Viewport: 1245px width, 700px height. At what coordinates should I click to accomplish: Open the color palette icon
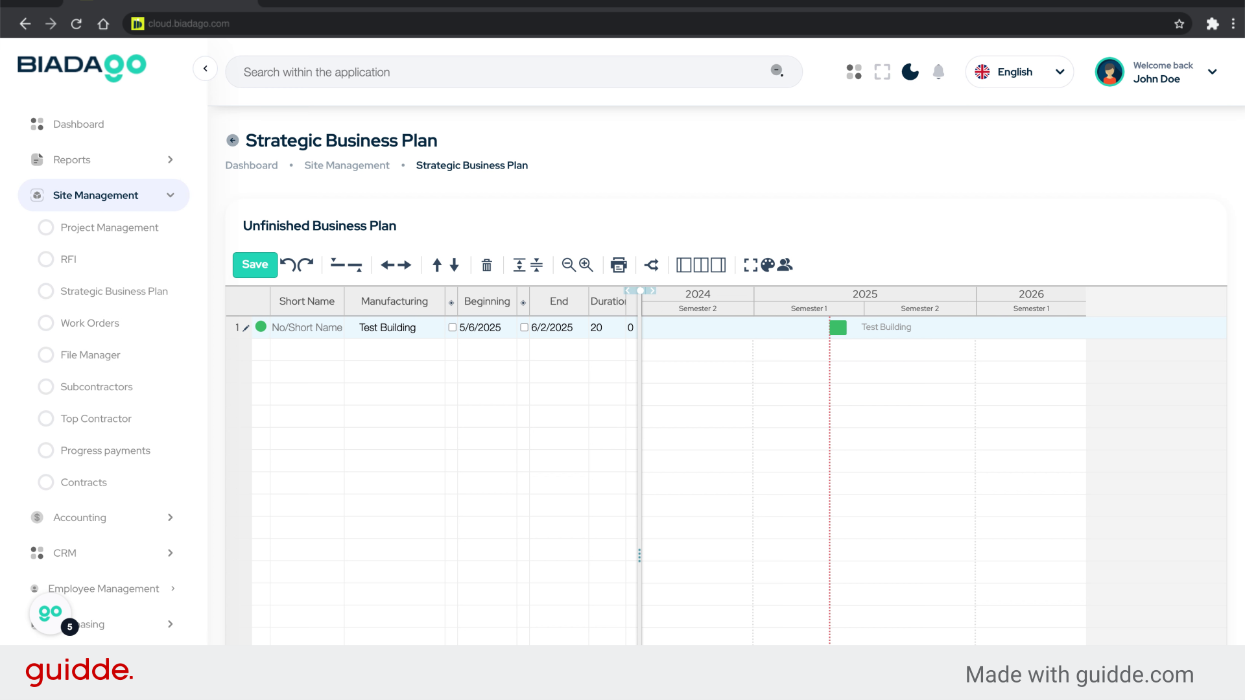[x=768, y=264]
